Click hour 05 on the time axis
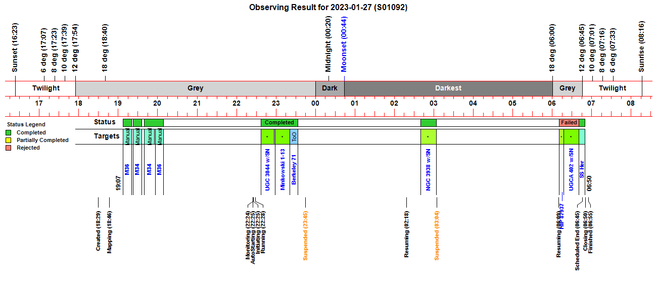Screen dimensions: 657x283 coord(512,103)
